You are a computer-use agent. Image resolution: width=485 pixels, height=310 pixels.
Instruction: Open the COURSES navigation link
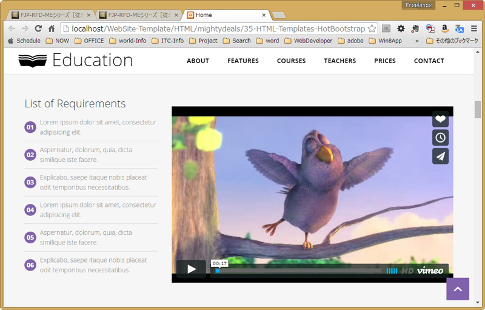tap(292, 61)
